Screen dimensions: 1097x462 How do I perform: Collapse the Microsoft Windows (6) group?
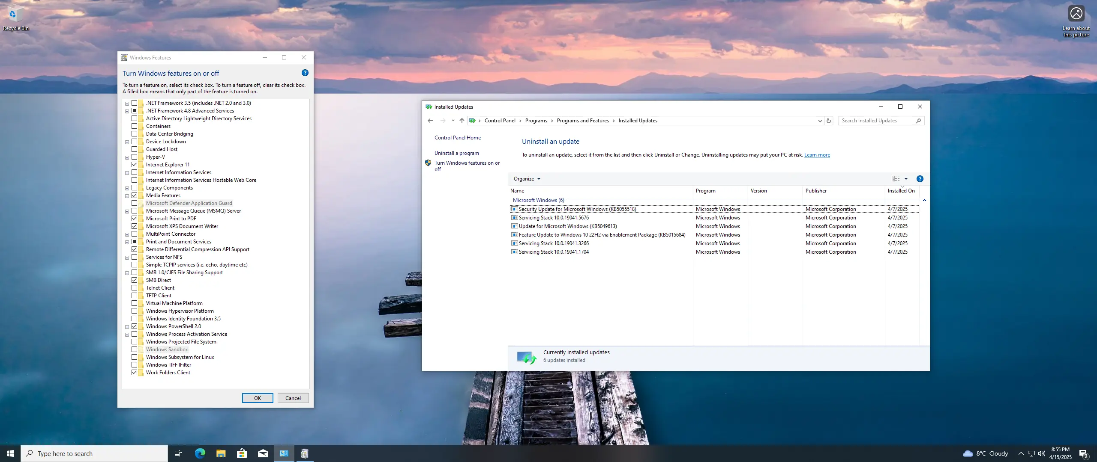point(924,200)
